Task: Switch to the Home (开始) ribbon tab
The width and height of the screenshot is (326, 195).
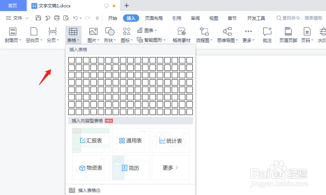Action: (113, 18)
